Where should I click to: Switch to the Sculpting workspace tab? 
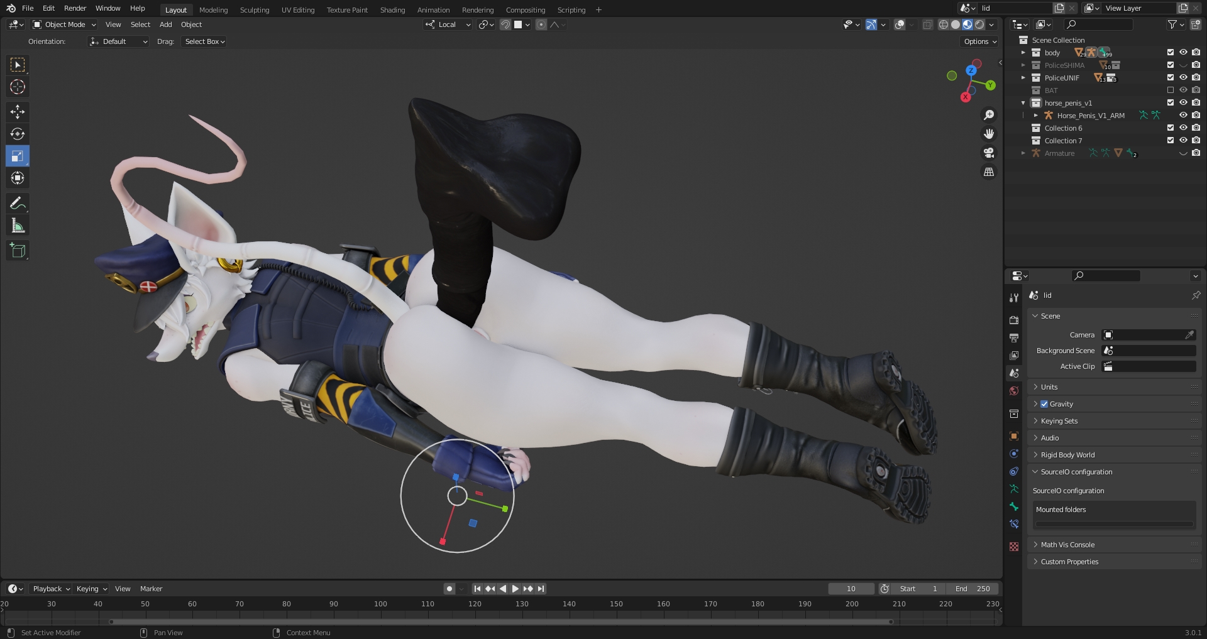click(x=255, y=10)
